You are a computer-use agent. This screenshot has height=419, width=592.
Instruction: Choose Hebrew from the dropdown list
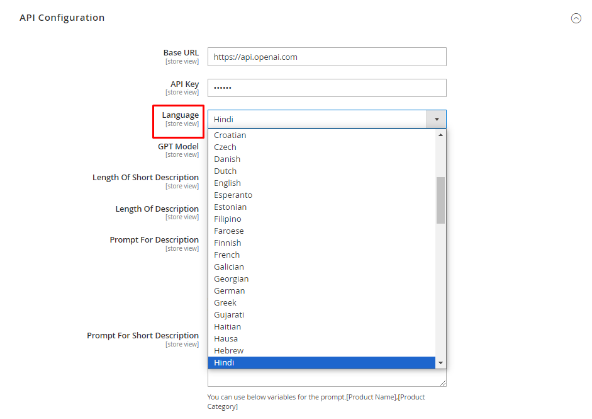(228, 350)
